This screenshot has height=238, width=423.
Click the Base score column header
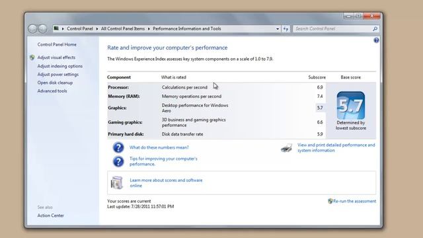tap(351, 77)
